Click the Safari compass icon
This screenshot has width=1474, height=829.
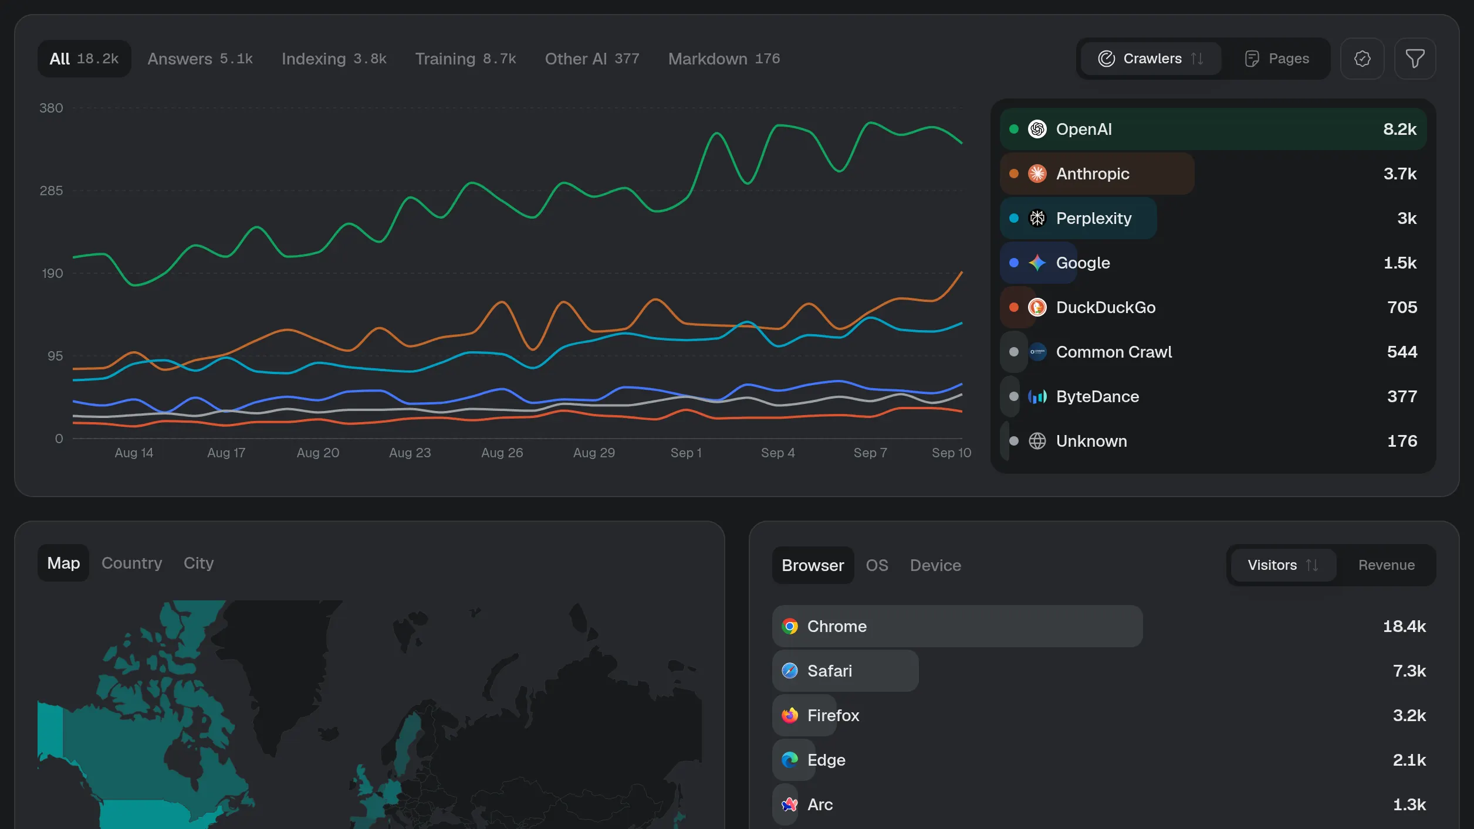tap(790, 671)
